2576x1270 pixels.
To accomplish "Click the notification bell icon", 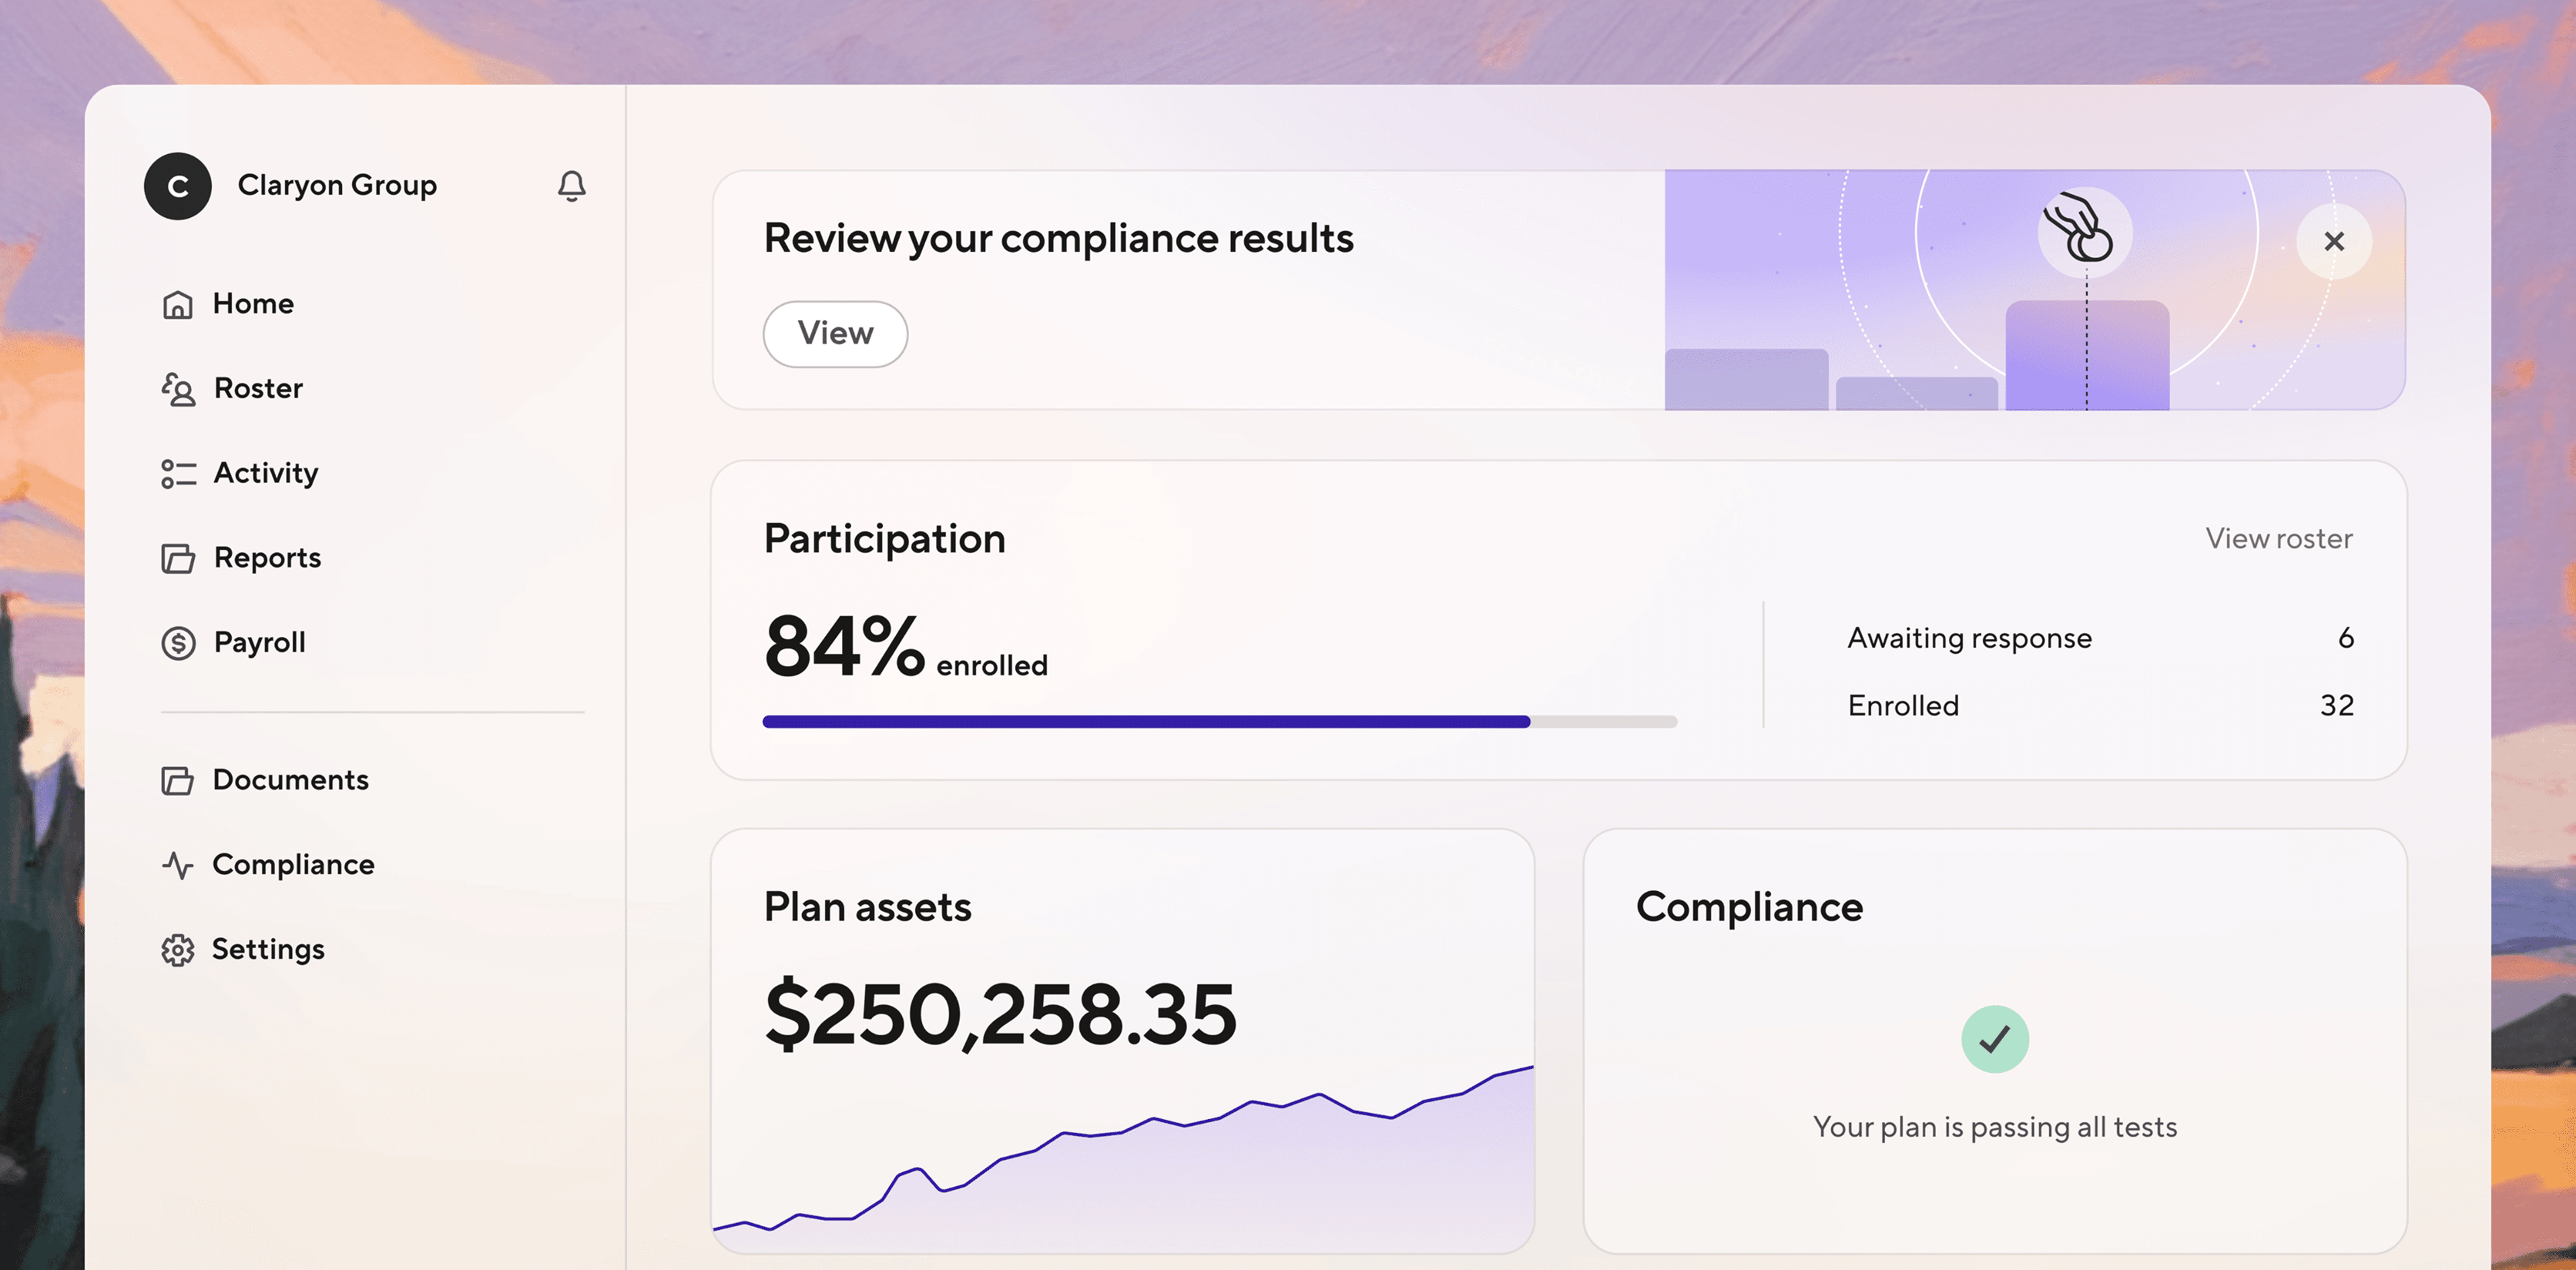I will point(571,186).
